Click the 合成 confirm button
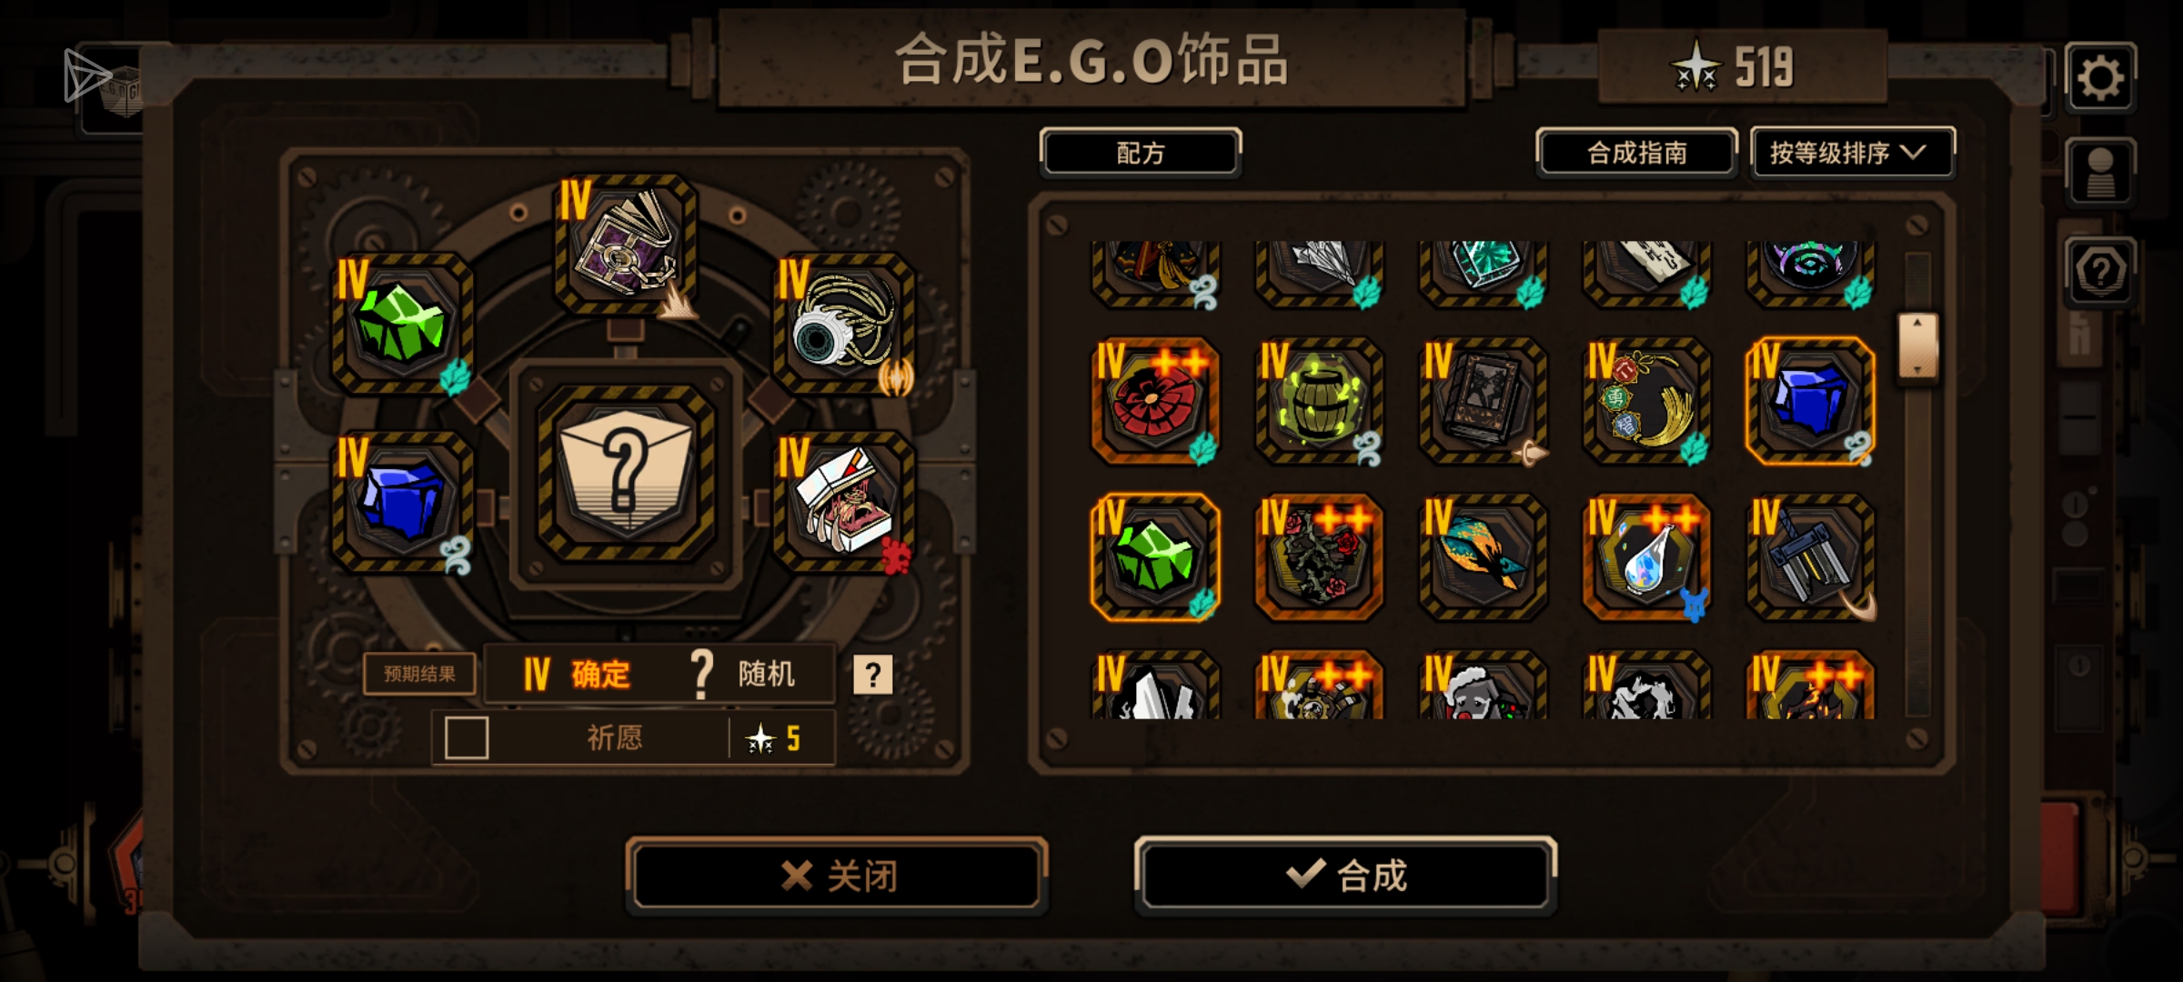The width and height of the screenshot is (2183, 982). tap(1345, 876)
